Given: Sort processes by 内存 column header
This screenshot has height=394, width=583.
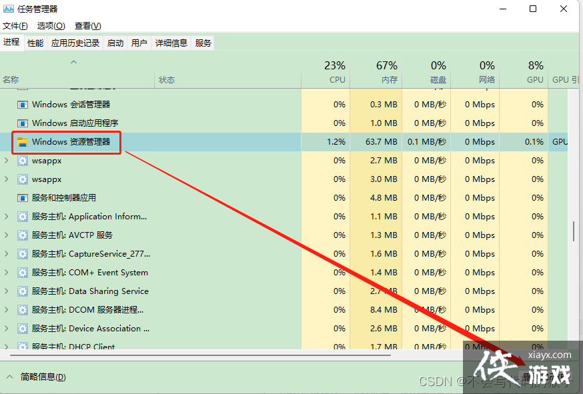Looking at the screenshot, I should point(376,72).
